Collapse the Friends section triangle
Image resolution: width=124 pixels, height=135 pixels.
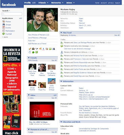(29, 58)
